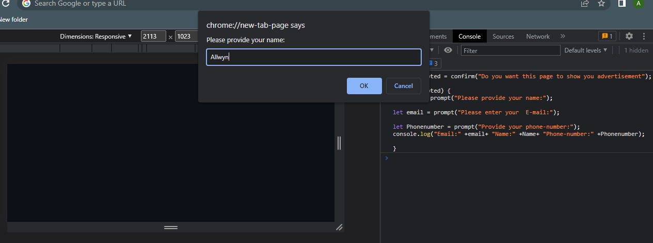This screenshot has width=653, height=243.
Task: Click the corner viewport resize grip
Action: [339, 227]
